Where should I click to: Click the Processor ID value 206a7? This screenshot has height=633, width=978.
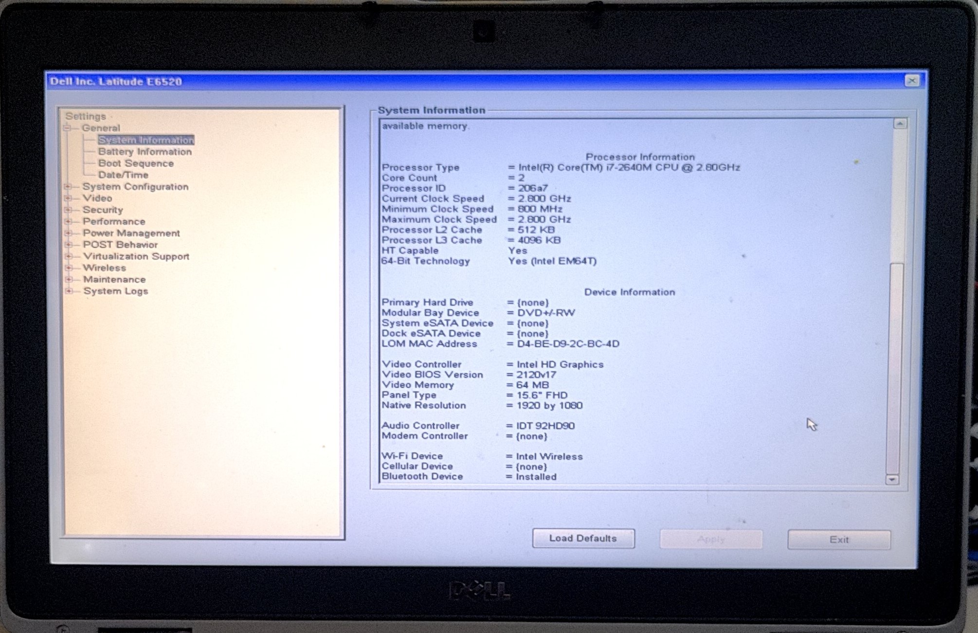coord(533,188)
